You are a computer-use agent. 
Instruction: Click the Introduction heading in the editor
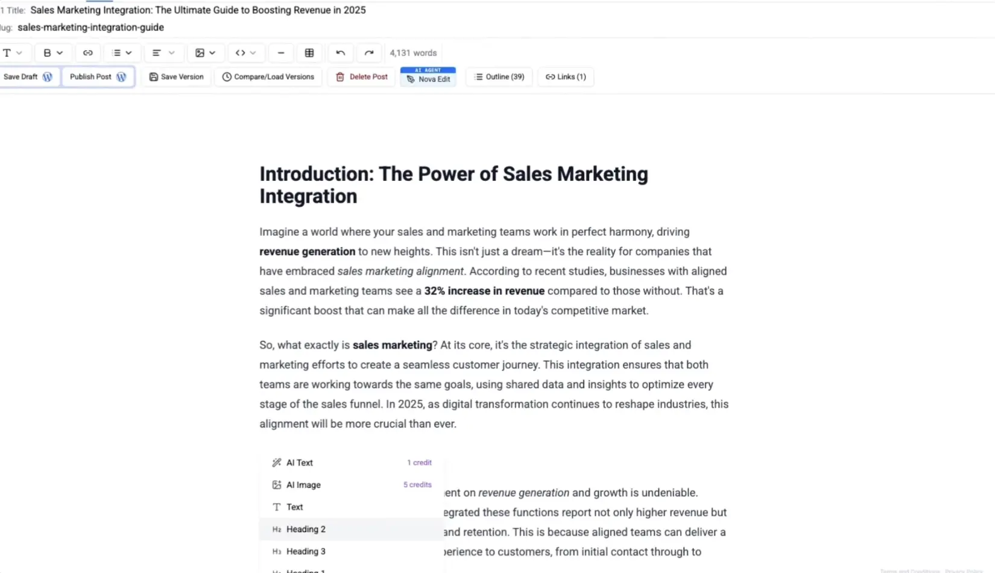(x=453, y=185)
